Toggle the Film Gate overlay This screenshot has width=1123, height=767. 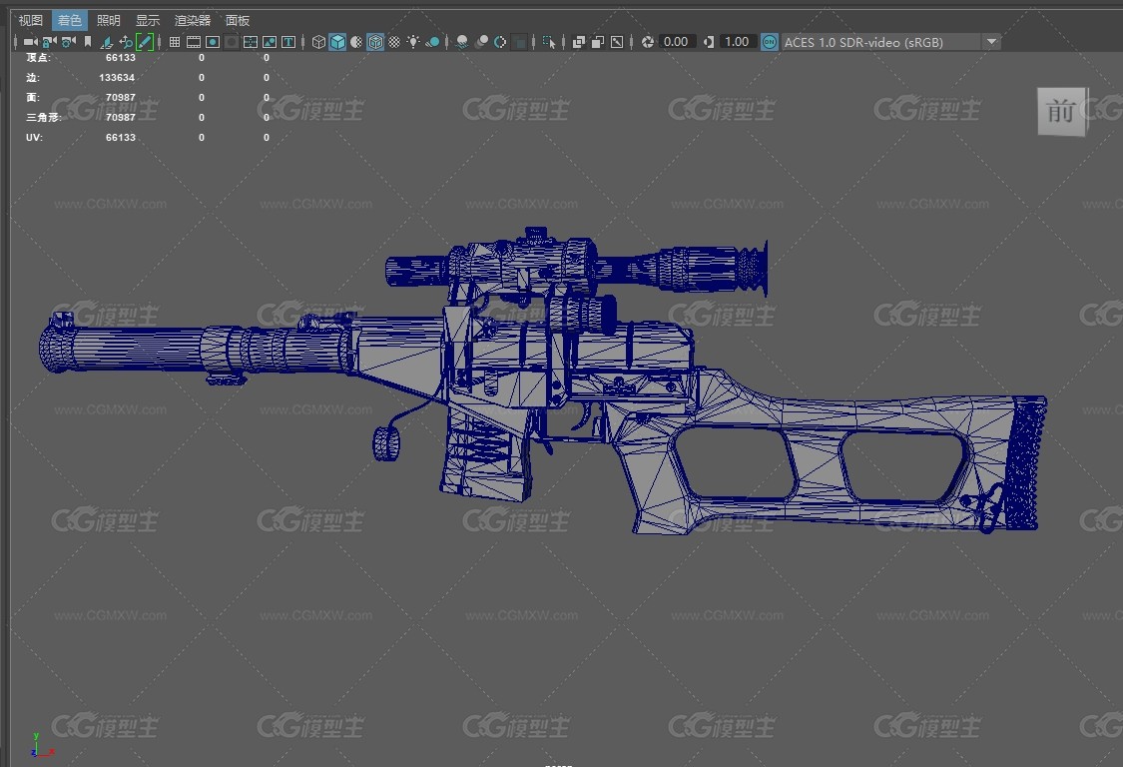tap(194, 42)
